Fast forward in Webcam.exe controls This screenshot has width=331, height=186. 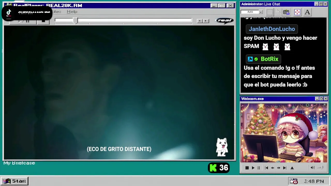click(x=279, y=168)
